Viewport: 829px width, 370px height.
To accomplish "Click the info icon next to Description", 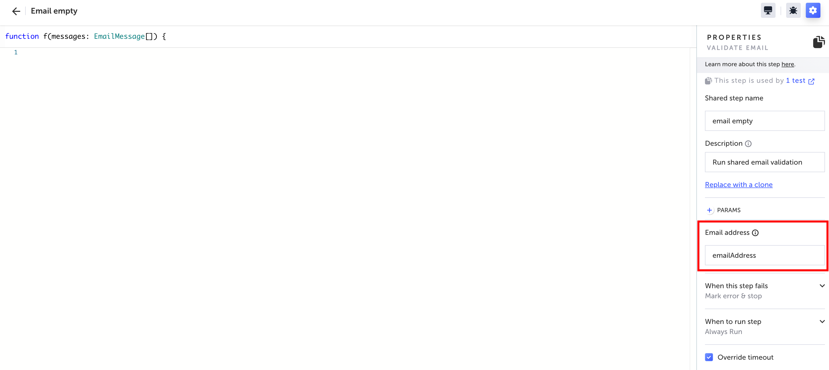I will [x=748, y=143].
